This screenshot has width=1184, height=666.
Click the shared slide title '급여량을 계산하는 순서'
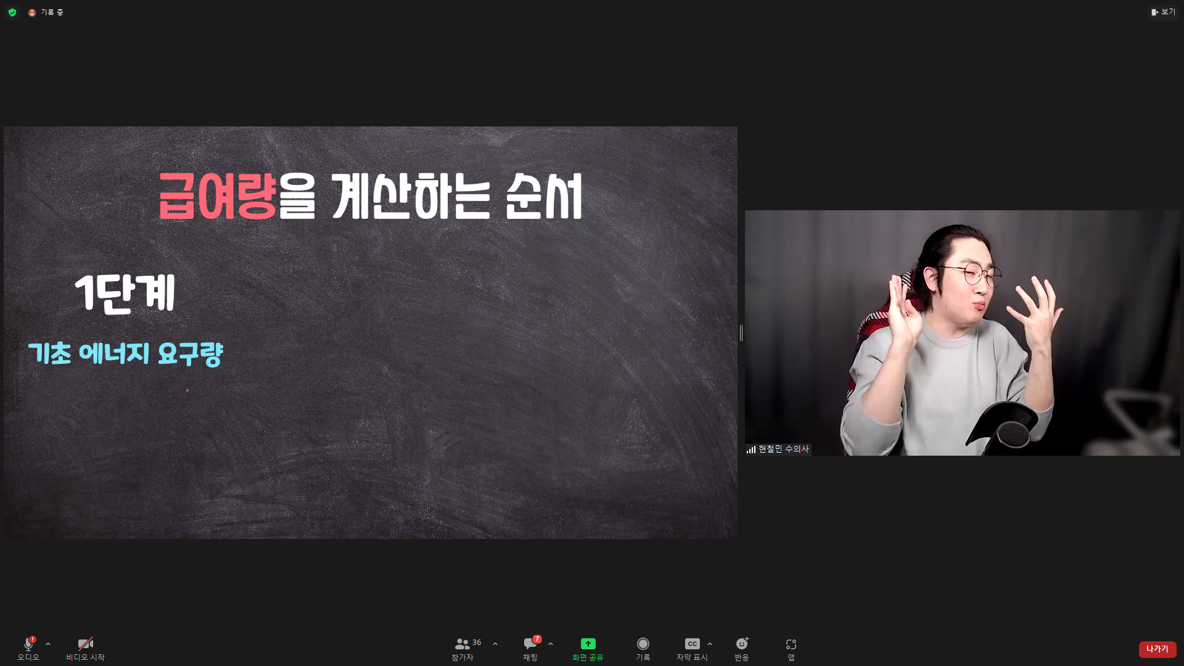(x=370, y=196)
